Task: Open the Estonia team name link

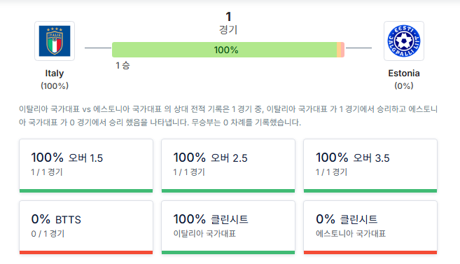Action: point(404,73)
